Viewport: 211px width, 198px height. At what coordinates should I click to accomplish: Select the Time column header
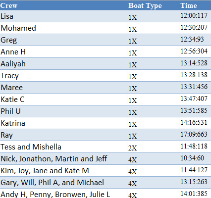click(x=195, y=5)
